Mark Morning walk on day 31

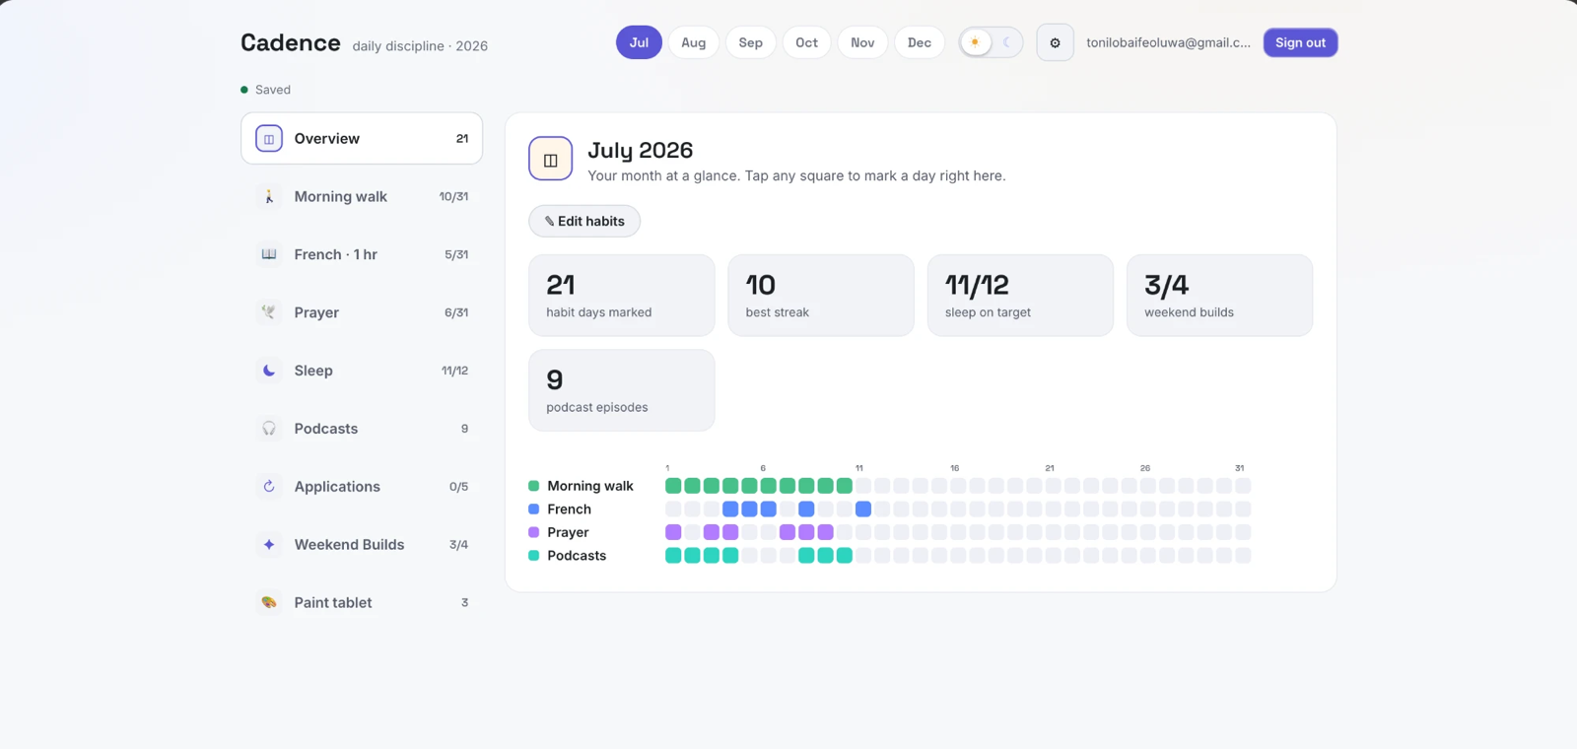coord(1243,486)
